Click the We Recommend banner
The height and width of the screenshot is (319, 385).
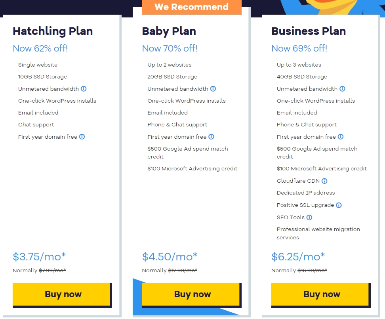(x=192, y=7)
